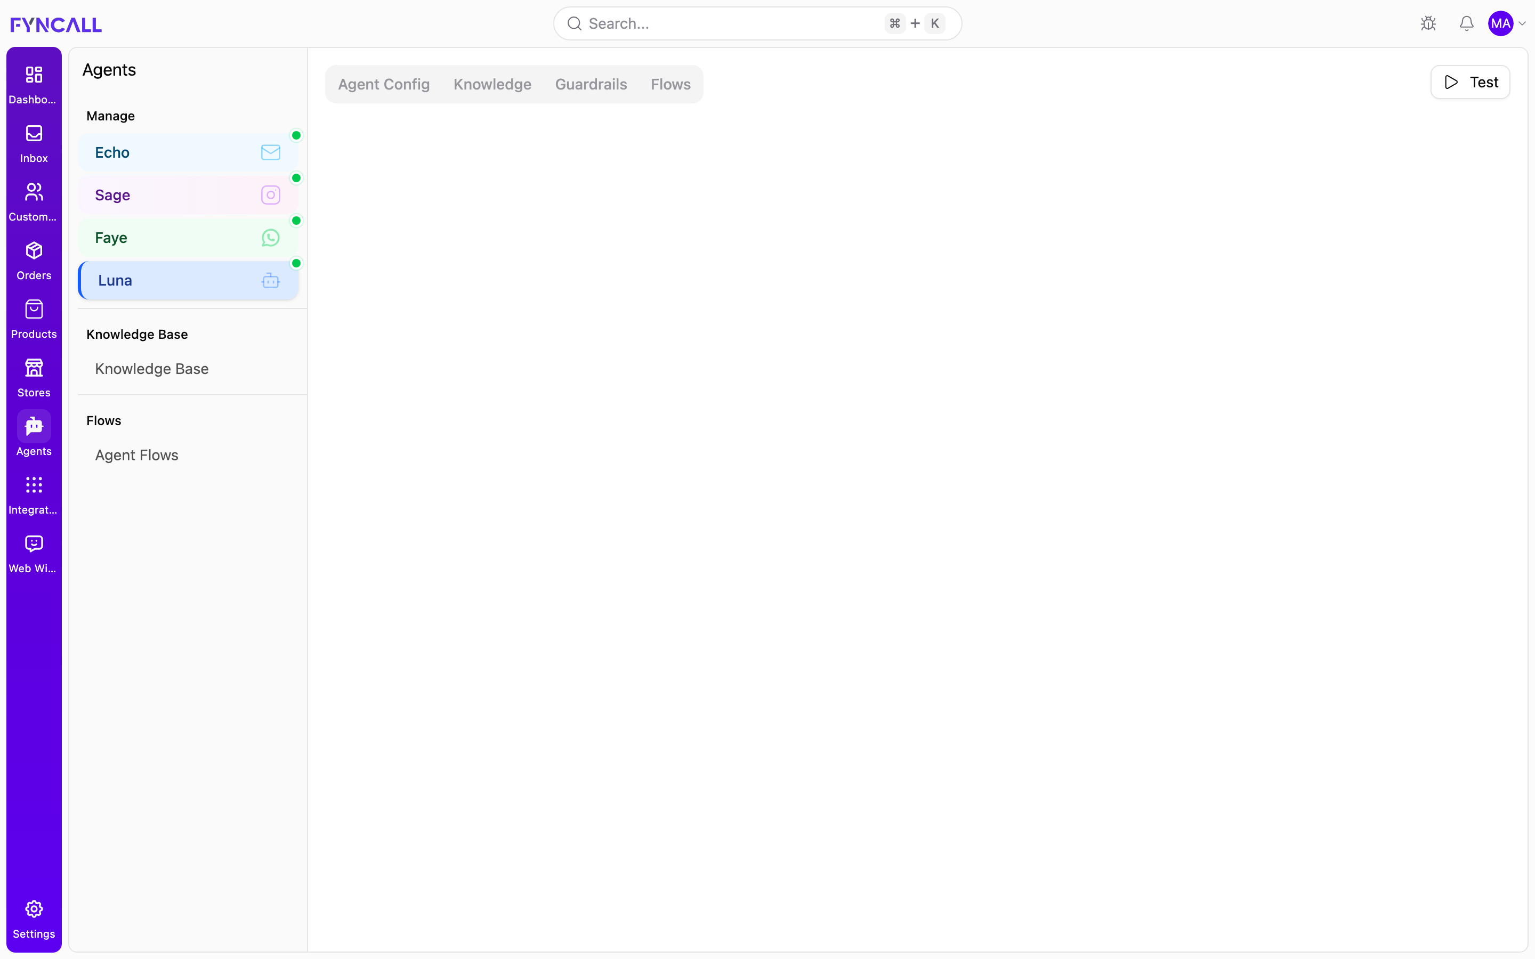
Task: Open the Stores sidebar icon
Action: (34, 368)
